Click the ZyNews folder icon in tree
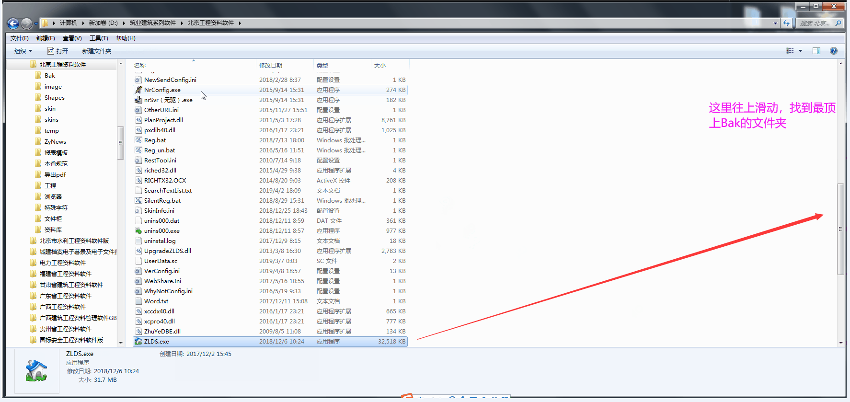 [38, 142]
